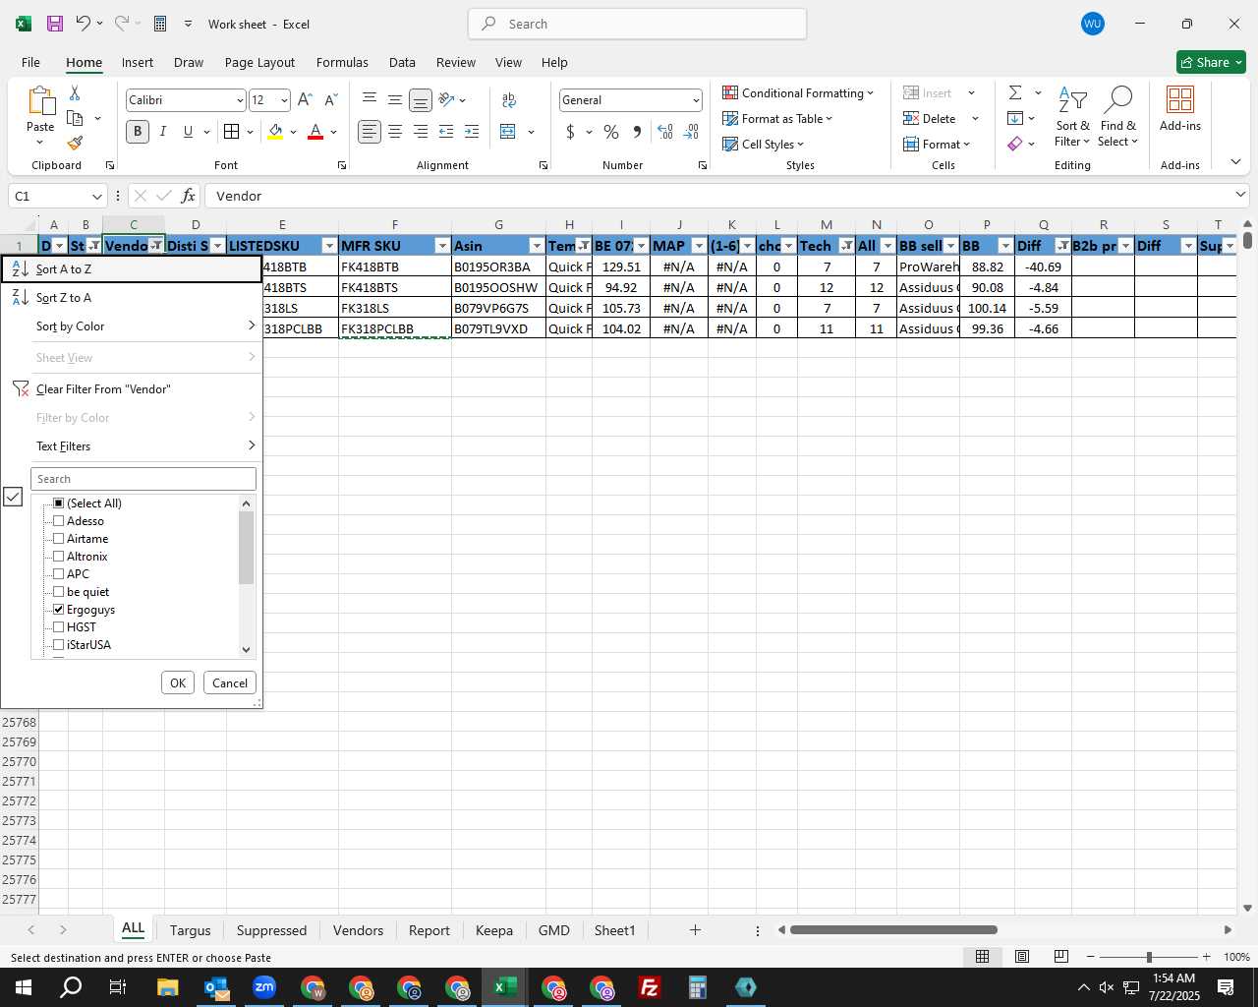Screen dimensions: 1258x1007
Task: Open Add-ins button in ribbon
Action: tap(1180, 108)
